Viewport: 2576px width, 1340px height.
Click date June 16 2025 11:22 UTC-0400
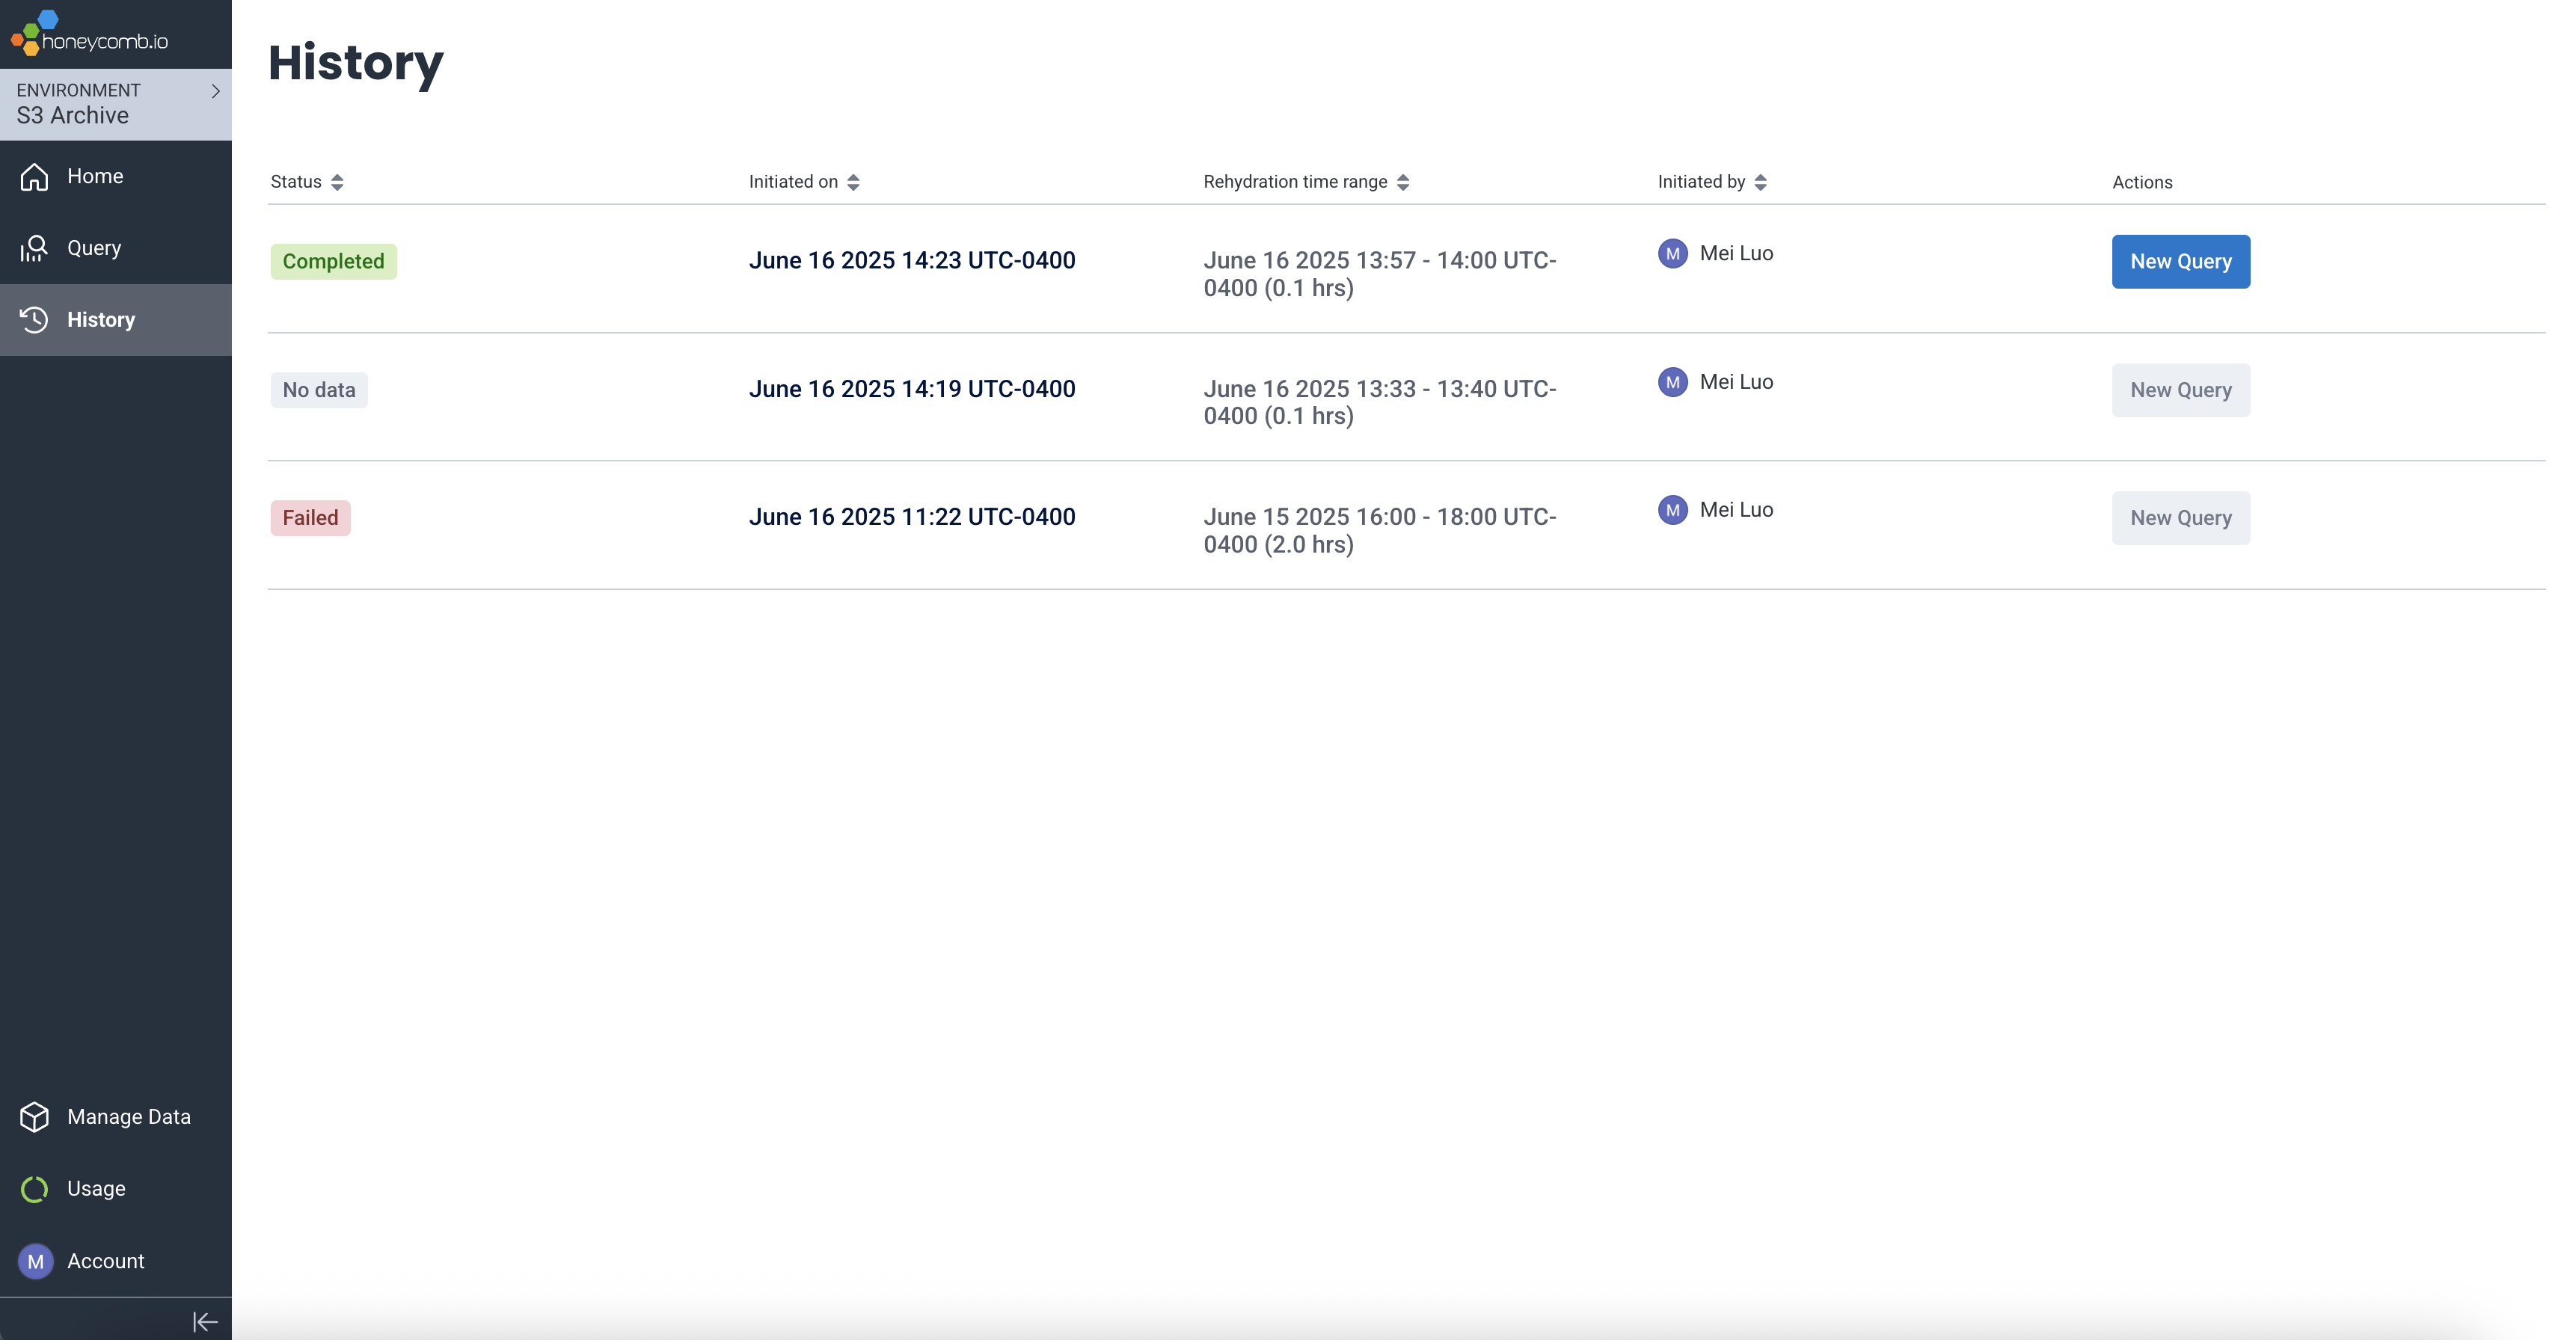[912, 517]
